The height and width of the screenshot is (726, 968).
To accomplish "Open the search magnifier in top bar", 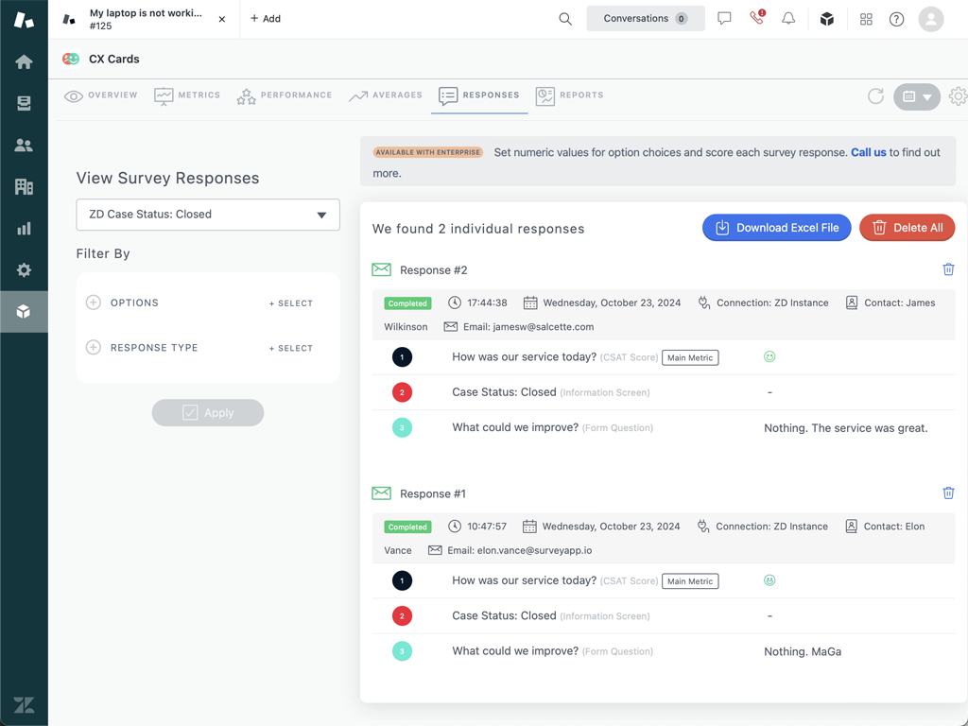I will coord(565,19).
